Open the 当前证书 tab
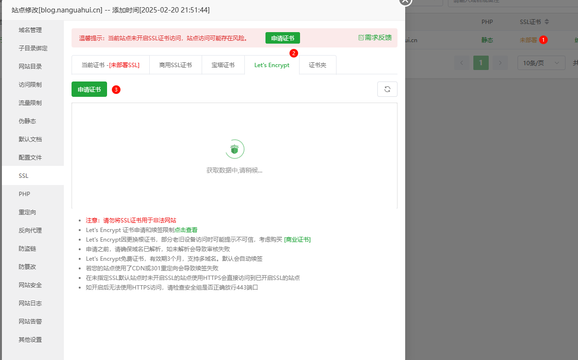 pos(110,65)
